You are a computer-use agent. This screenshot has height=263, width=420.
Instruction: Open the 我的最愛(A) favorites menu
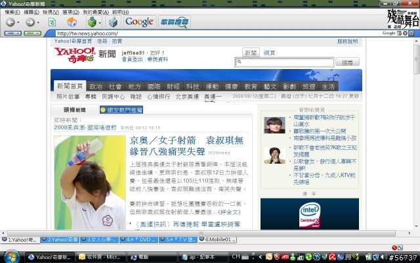(96, 12)
